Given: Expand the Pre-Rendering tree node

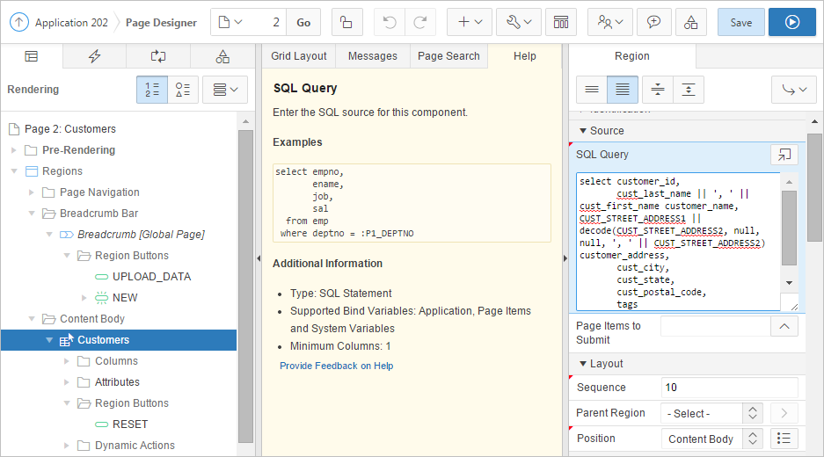Looking at the screenshot, I should tap(14, 150).
